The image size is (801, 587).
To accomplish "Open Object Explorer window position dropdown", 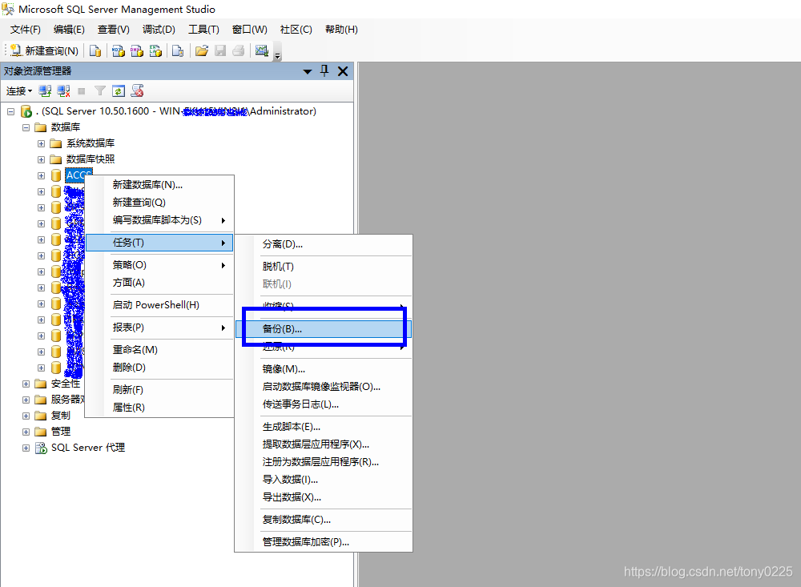I will pos(307,71).
